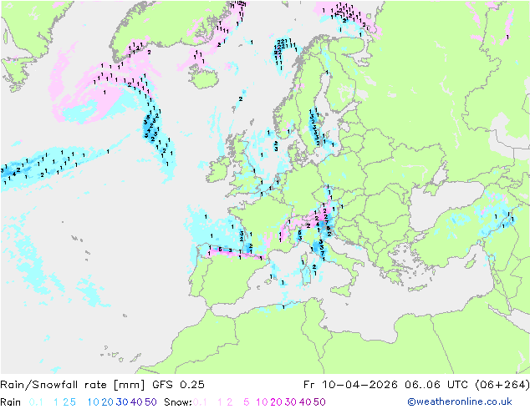The width and height of the screenshot is (530, 409).
Task: Click the 'Rain/Snowfall rate [mm]' title text
Action: tap(73, 385)
